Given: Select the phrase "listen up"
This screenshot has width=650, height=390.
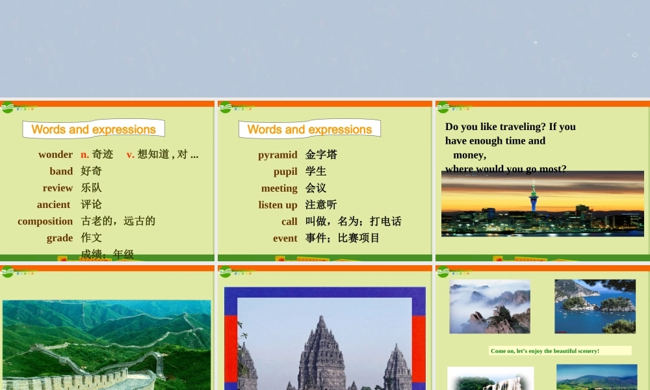Looking at the screenshot, I should pyautogui.click(x=278, y=205).
